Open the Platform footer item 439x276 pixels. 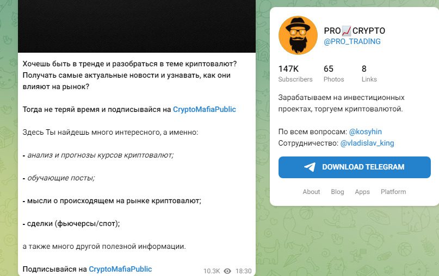pyautogui.click(x=393, y=192)
